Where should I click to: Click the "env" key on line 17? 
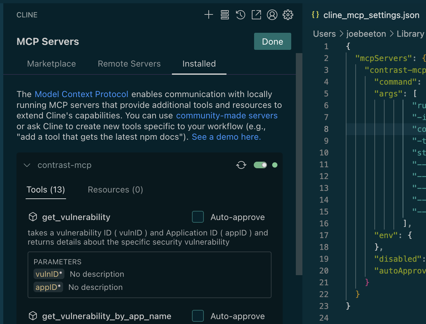389,235
